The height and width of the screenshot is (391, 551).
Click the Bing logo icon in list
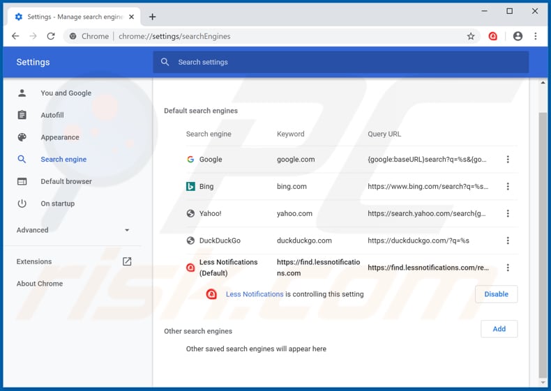pos(190,187)
